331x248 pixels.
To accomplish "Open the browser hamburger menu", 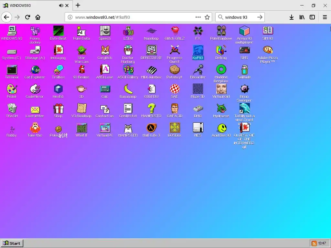I will point(325,17).
